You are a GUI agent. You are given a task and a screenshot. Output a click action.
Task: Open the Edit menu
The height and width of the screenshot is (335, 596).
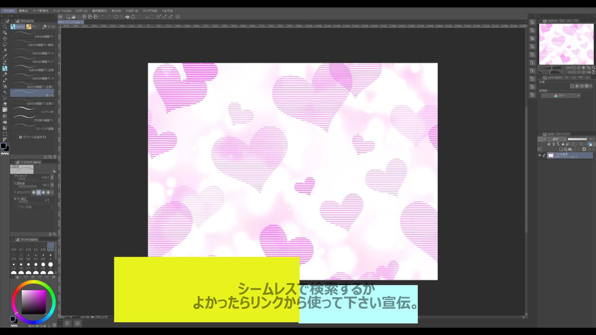point(24,11)
